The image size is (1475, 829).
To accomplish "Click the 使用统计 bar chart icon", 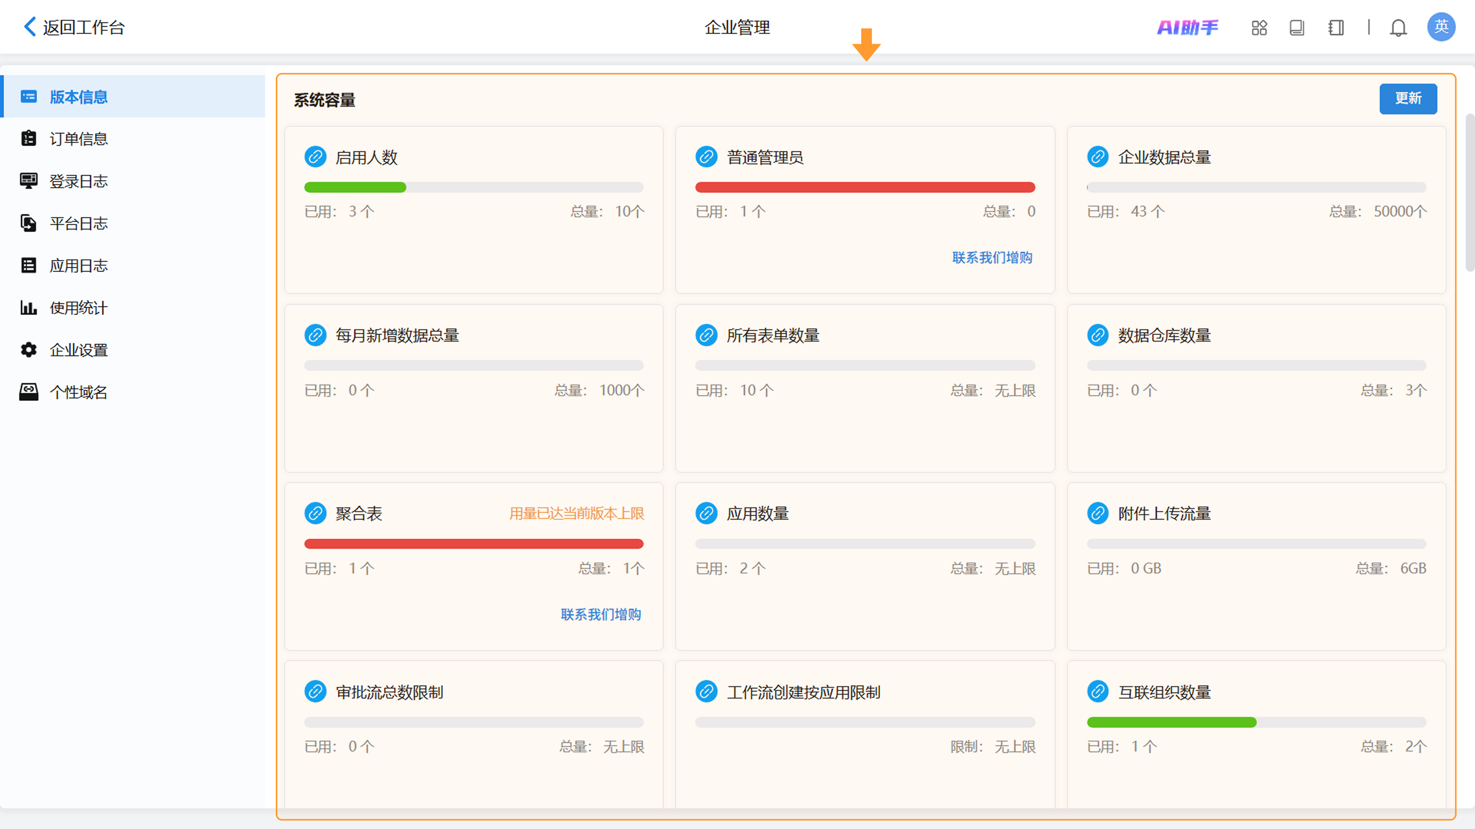I will click(x=29, y=308).
